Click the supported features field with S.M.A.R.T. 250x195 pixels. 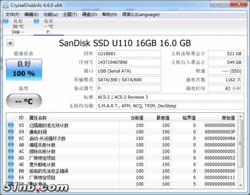[x=170, y=106]
